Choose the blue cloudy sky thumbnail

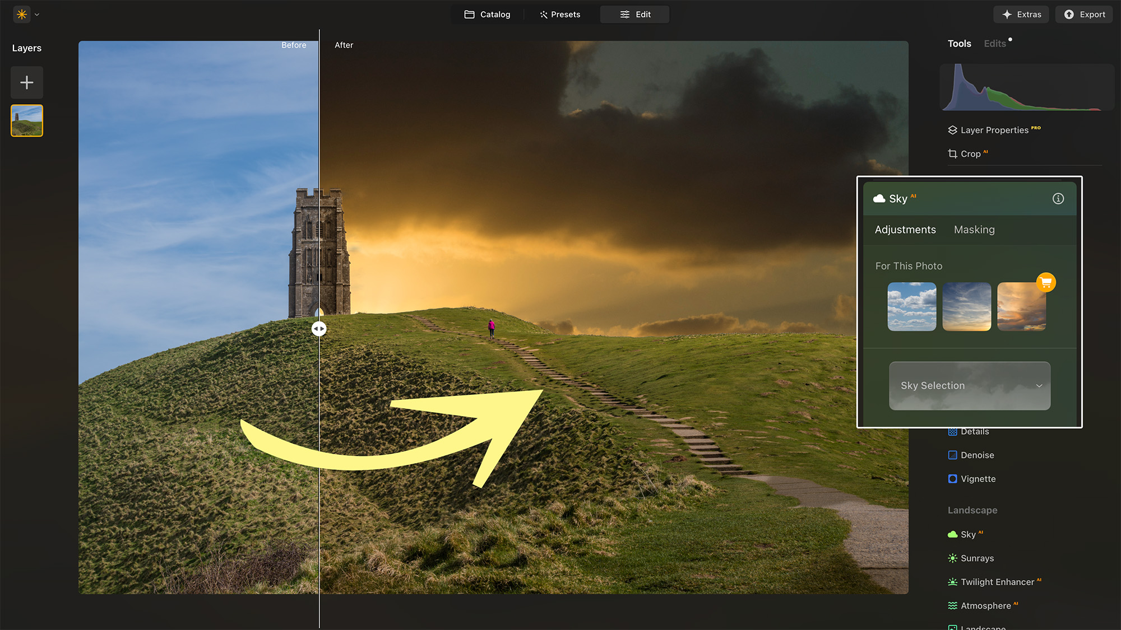point(912,306)
